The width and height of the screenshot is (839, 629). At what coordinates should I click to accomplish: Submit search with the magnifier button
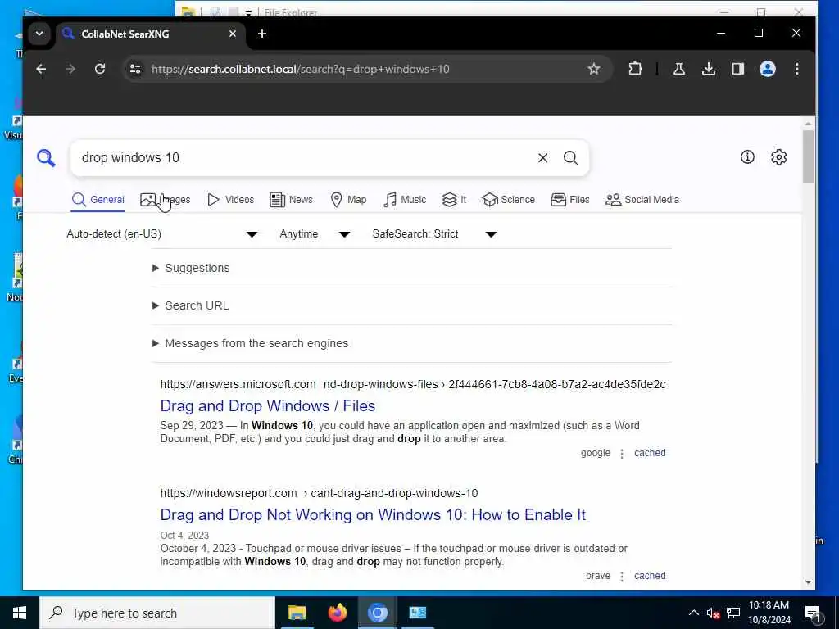[570, 158]
